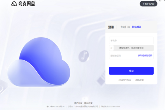Open the 《网盘用户协议》 link
Viewport: 165px width, 110px height.
pyautogui.click(x=125, y=80)
